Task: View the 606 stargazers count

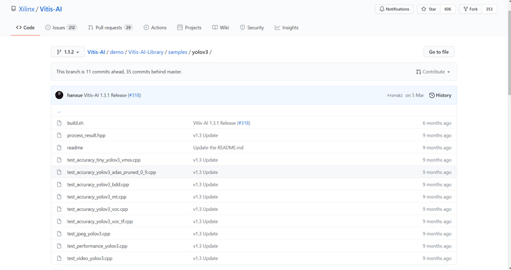Action: click(x=448, y=9)
